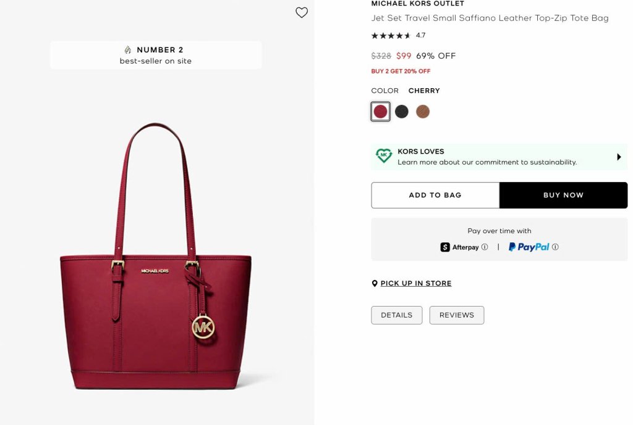633x425 pixels.
Task: Choose the black color swatch
Action: coord(402,112)
